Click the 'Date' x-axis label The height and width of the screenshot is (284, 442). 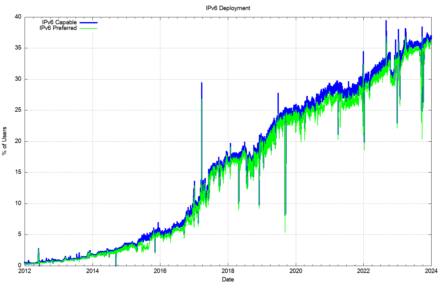point(228,279)
